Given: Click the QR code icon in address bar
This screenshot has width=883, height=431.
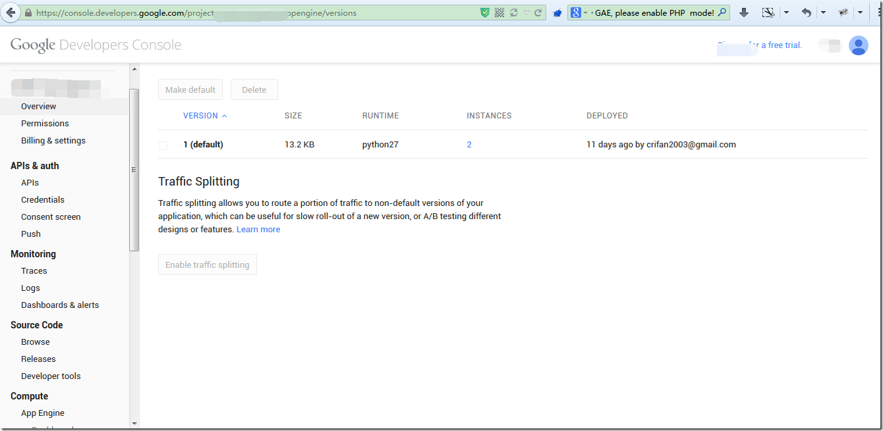Looking at the screenshot, I should (499, 13).
